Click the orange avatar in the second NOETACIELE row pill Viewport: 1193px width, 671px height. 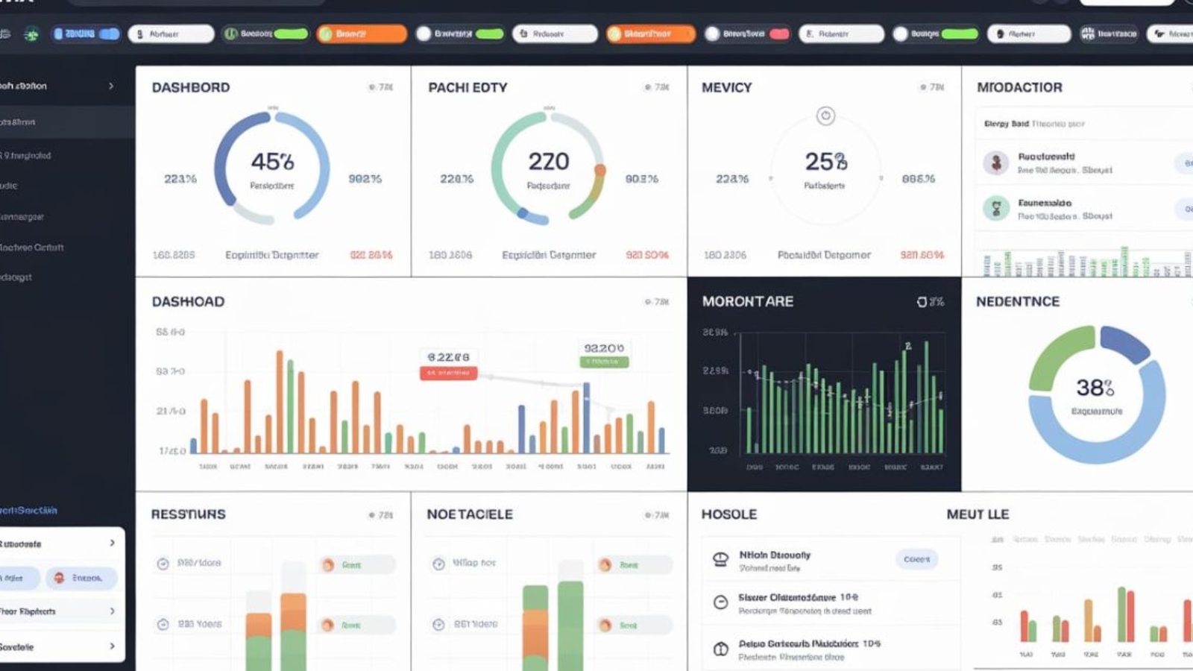605,625
